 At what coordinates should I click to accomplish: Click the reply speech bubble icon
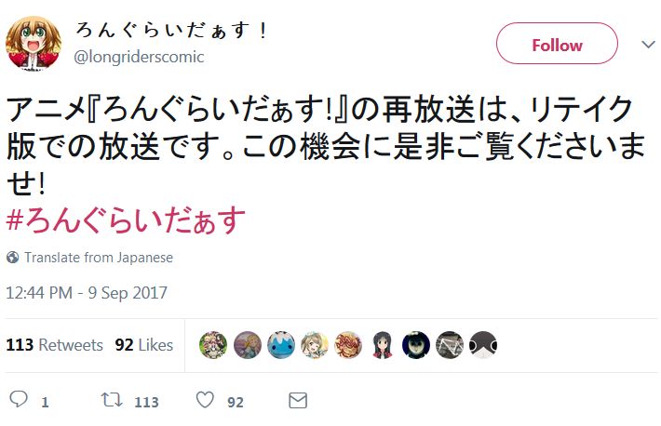pyautogui.click(x=19, y=399)
